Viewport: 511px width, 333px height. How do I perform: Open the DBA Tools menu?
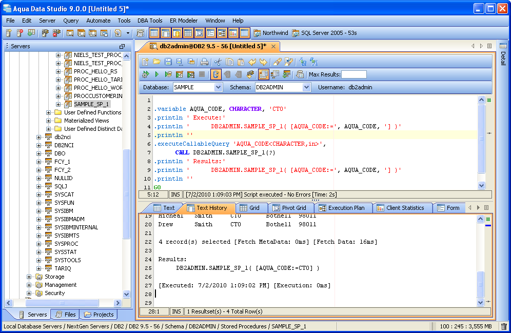pos(150,21)
